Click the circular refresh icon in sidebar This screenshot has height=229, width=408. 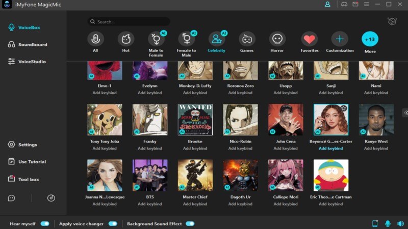(x=51, y=198)
